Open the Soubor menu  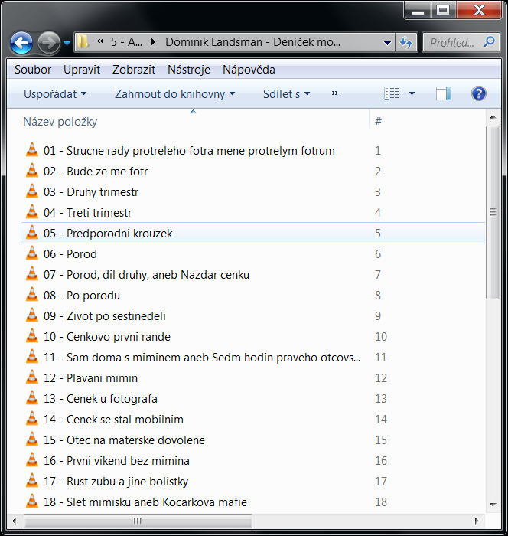click(x=33, y=70)
